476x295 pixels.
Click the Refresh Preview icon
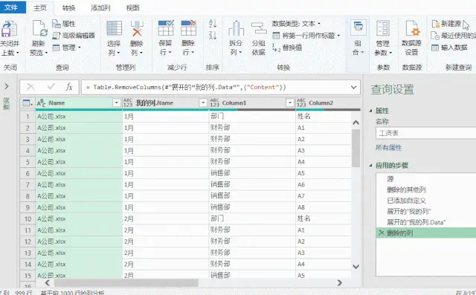(x=39, y=29)
